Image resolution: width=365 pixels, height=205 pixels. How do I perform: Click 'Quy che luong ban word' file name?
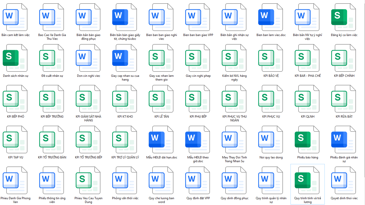[x=162, y=200]
